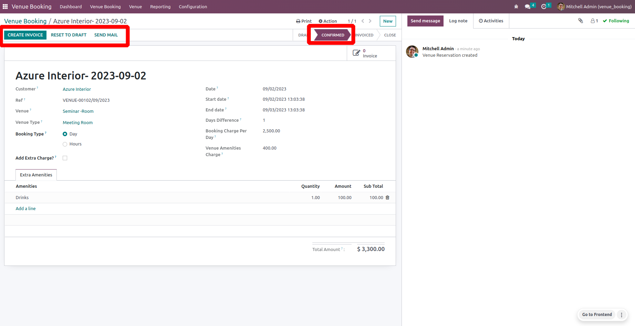This screenshot has height=326, width=635.
Task: Open the Print dropdown
Action: click(304, 21)
